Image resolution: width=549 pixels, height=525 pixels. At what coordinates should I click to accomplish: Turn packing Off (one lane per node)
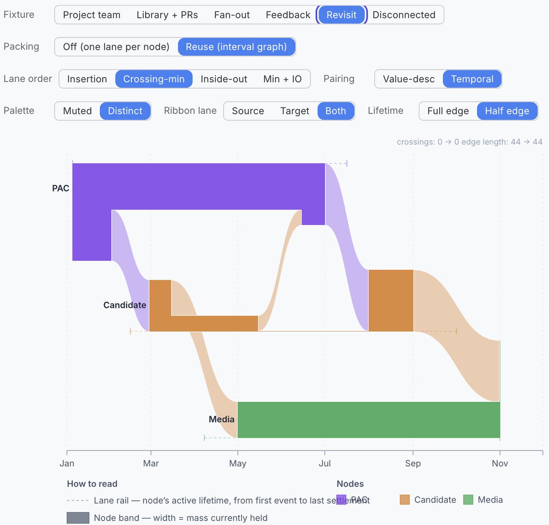tap(116, 47)
